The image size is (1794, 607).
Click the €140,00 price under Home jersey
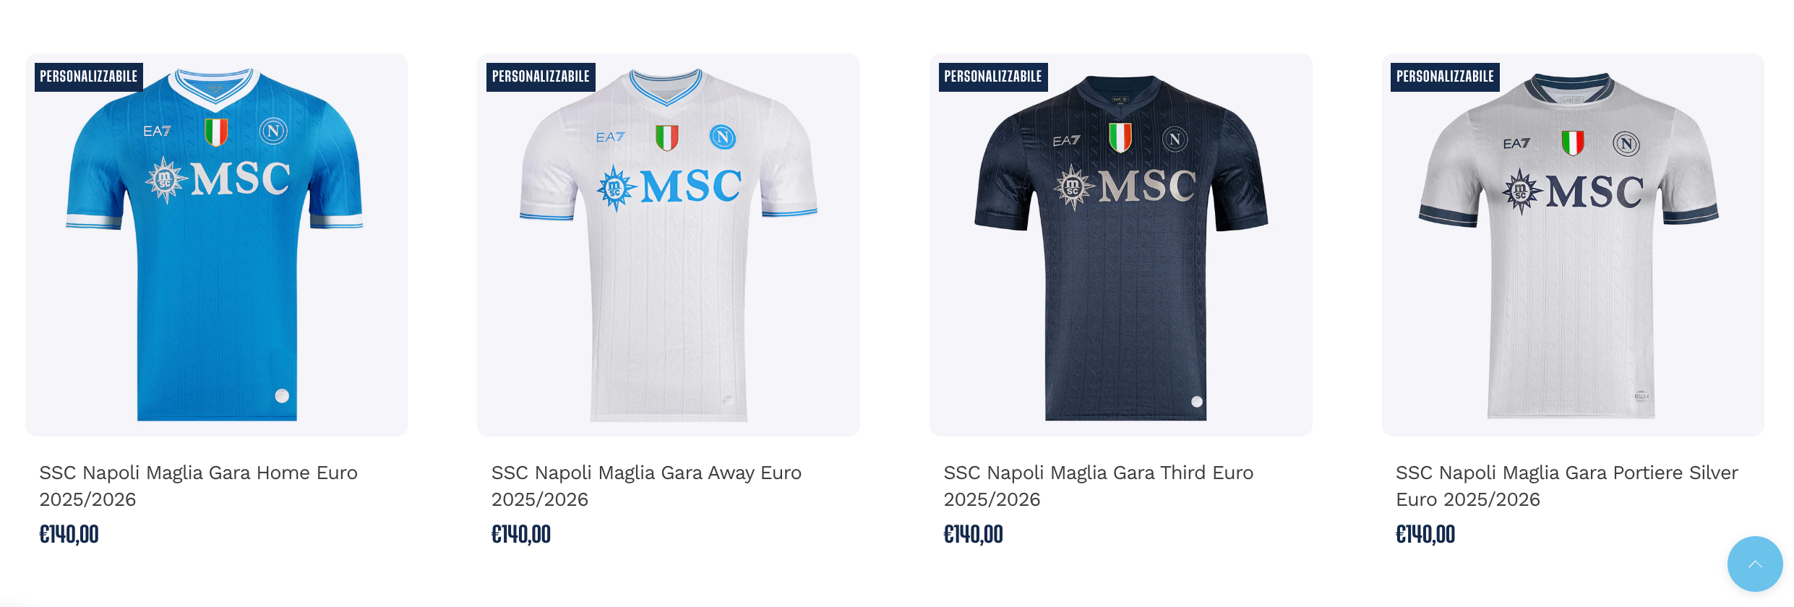click(69, 535)
